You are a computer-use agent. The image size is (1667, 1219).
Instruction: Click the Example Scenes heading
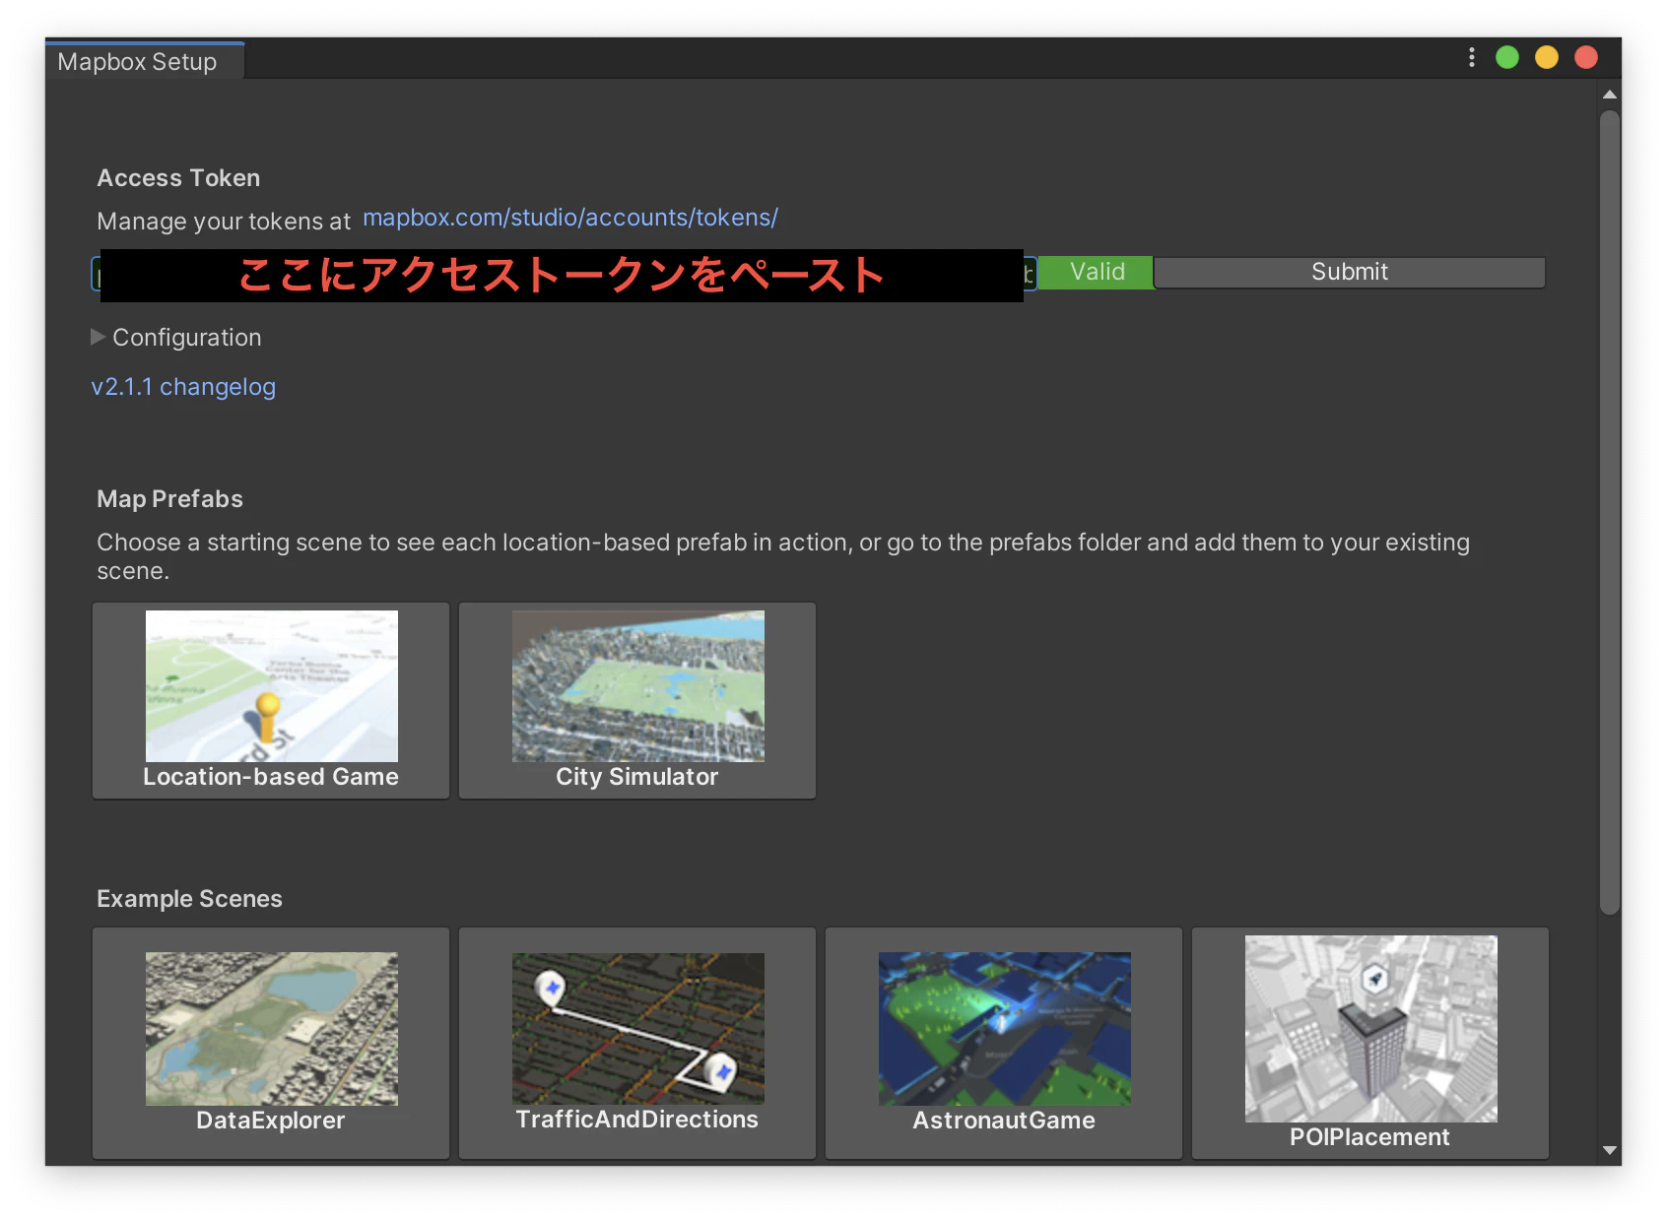(189, 899)
